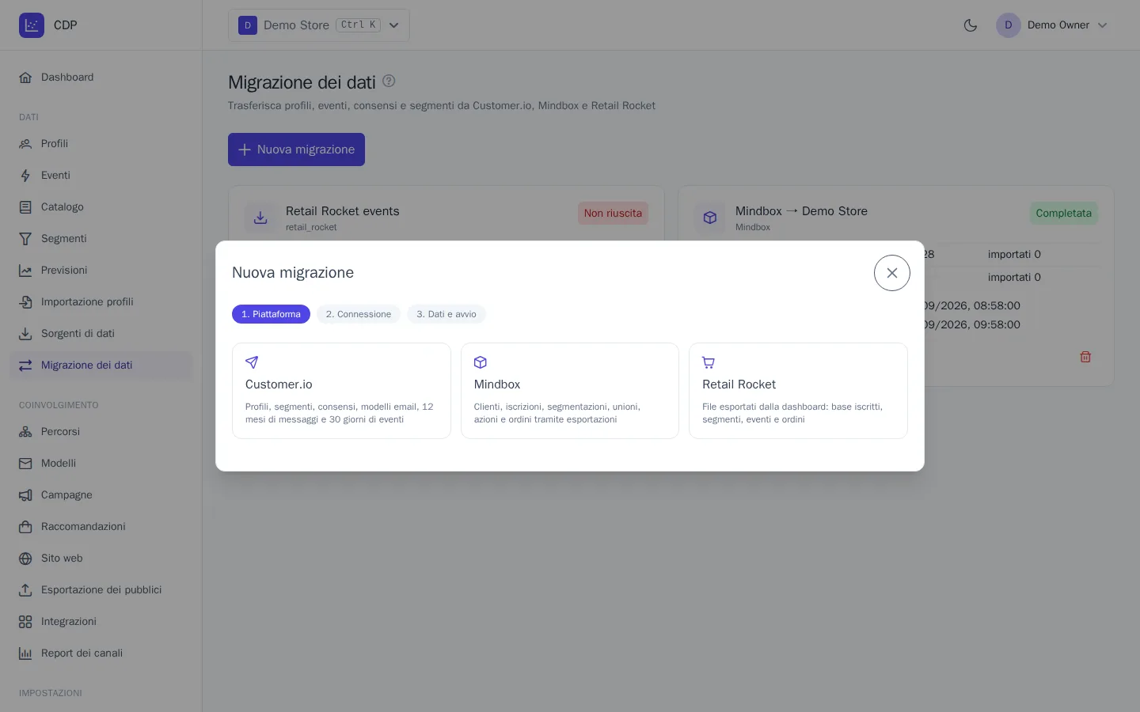1140x712 pixels.
Task: Click the Retail Rocket events download icon
Action: [260, 218]
